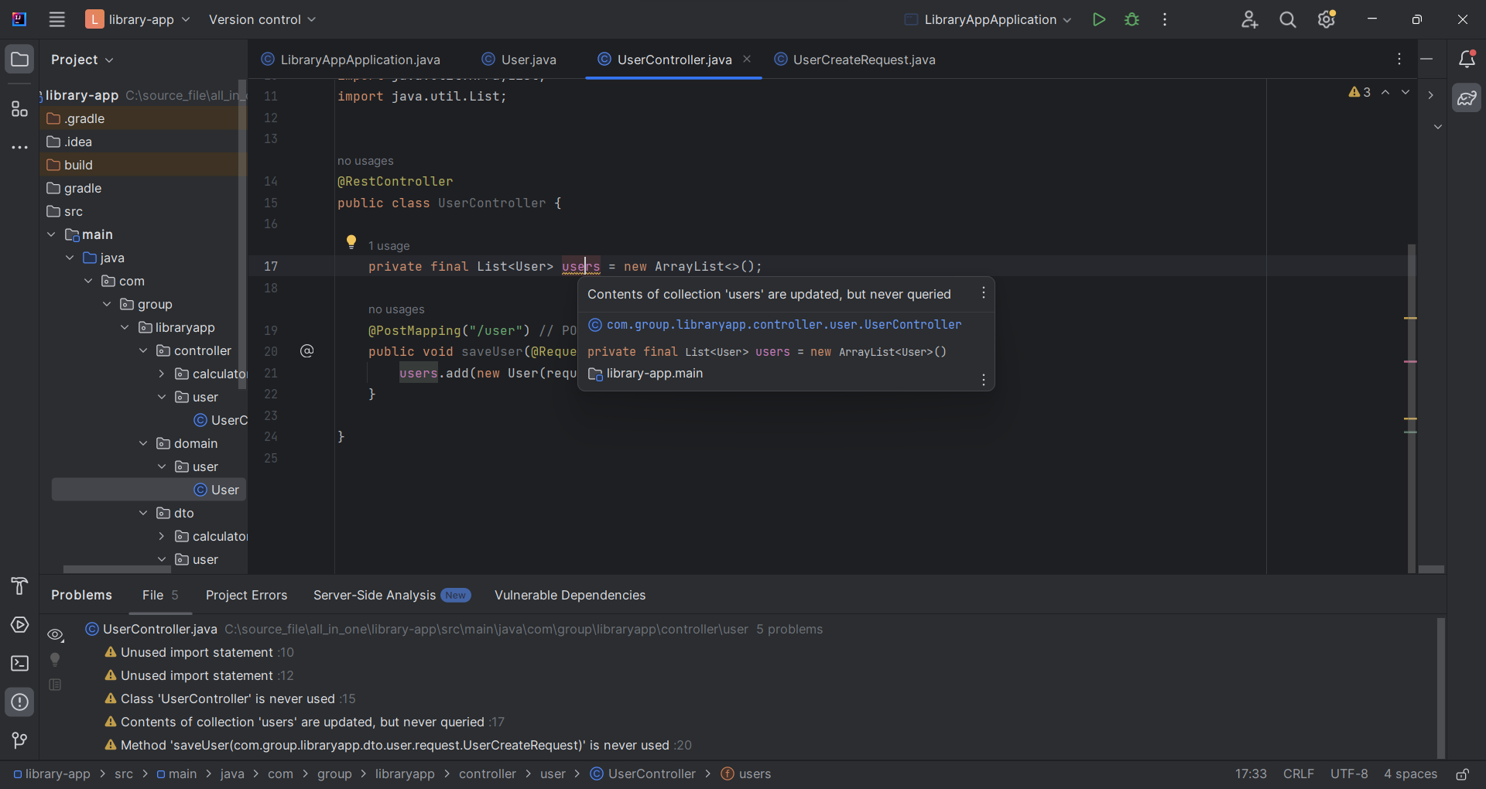Click the 17:33 caret position indicator
Viewport: 1486px width, 789px height.
click(1251, 774)
